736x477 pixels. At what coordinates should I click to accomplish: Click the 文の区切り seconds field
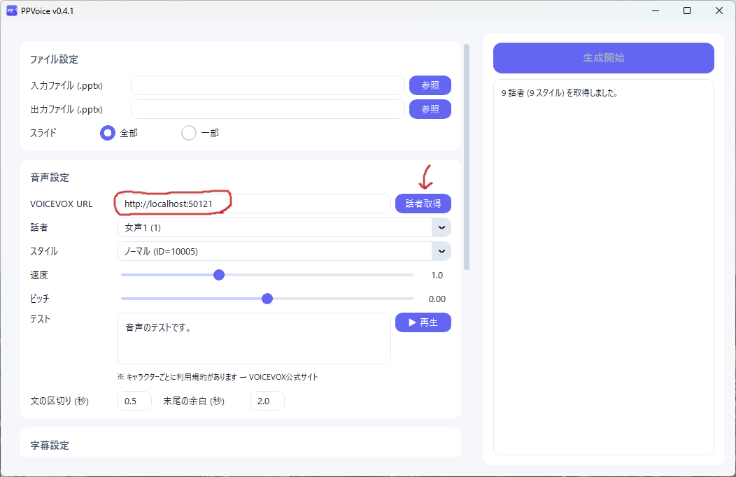tap(134, 401)
